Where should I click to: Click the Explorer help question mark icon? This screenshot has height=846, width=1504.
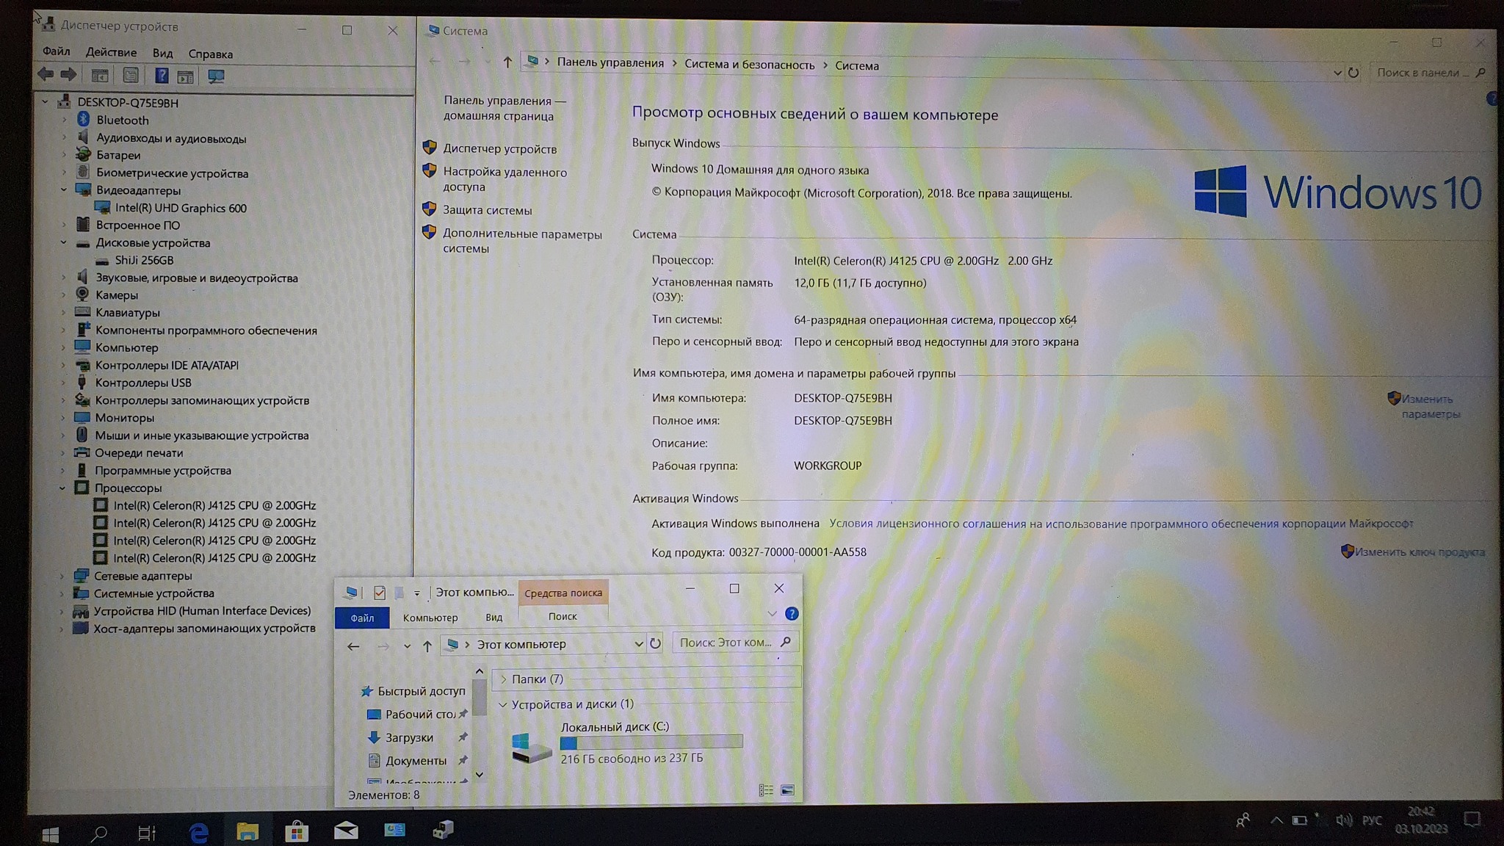[792, 614]
